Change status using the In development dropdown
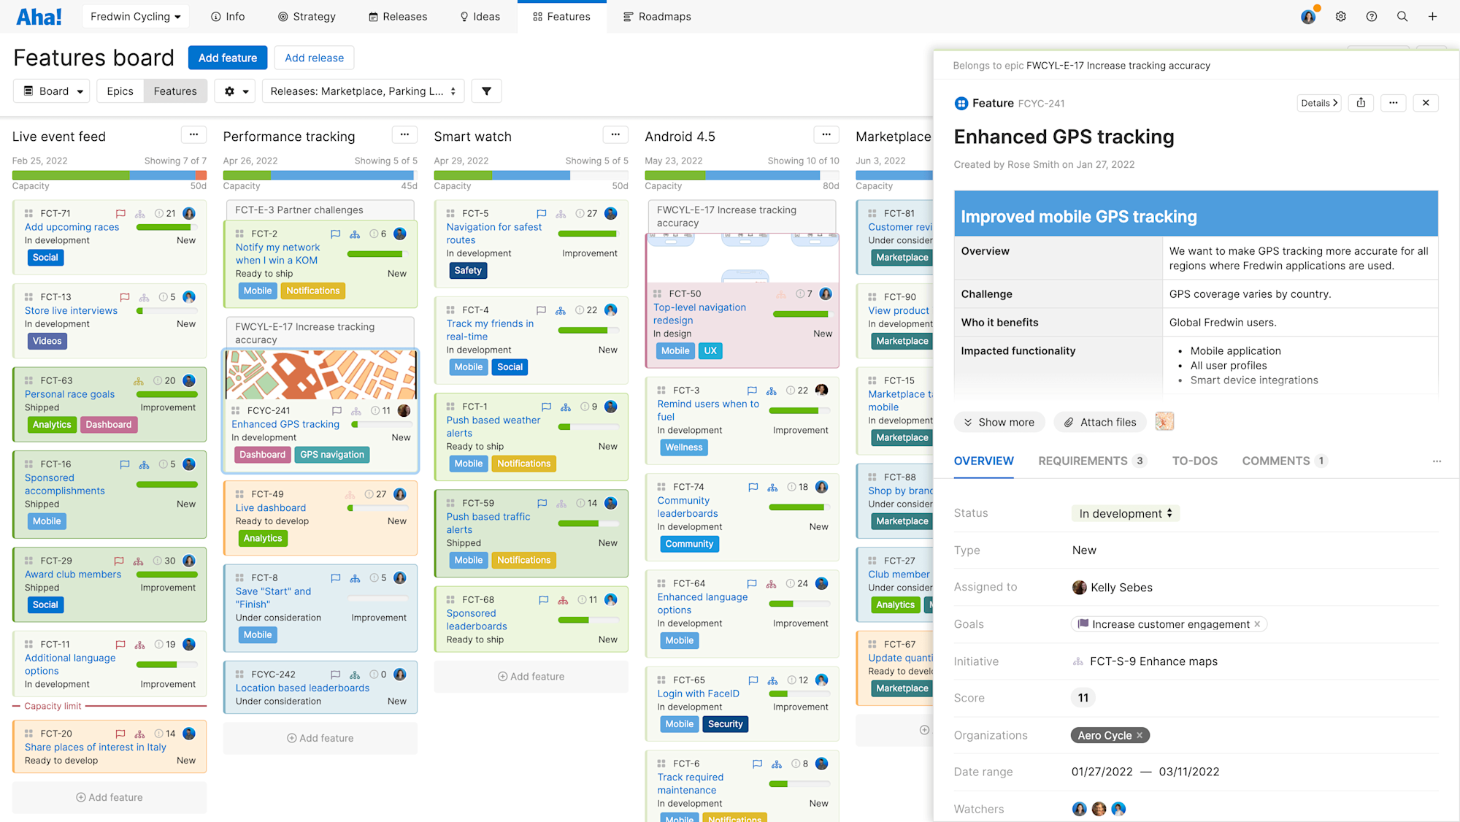 click(x=1125, y=513)
